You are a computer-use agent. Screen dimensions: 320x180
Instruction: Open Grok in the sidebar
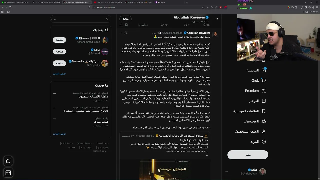tap(259, 81)
